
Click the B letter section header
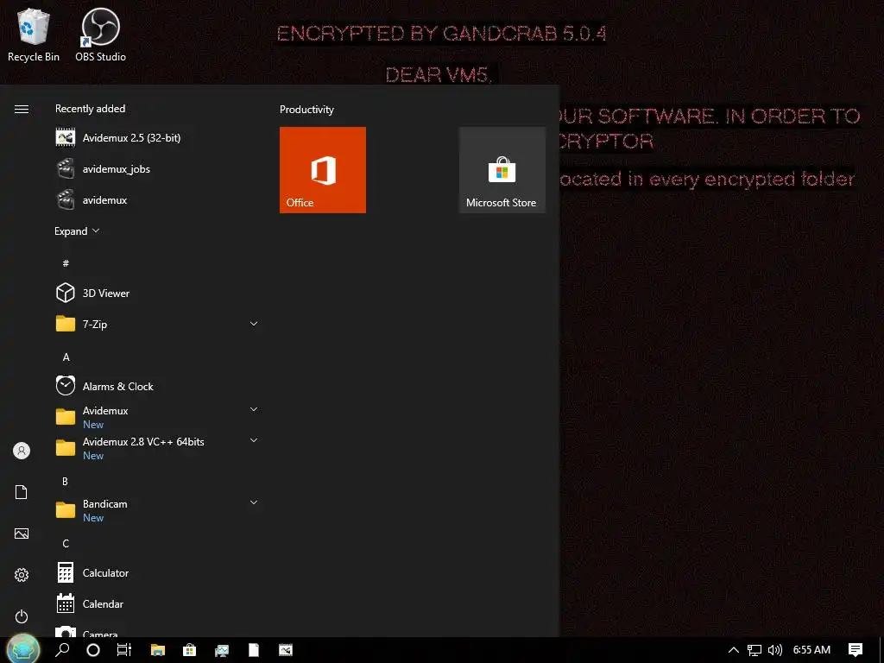tap(66, 481)
